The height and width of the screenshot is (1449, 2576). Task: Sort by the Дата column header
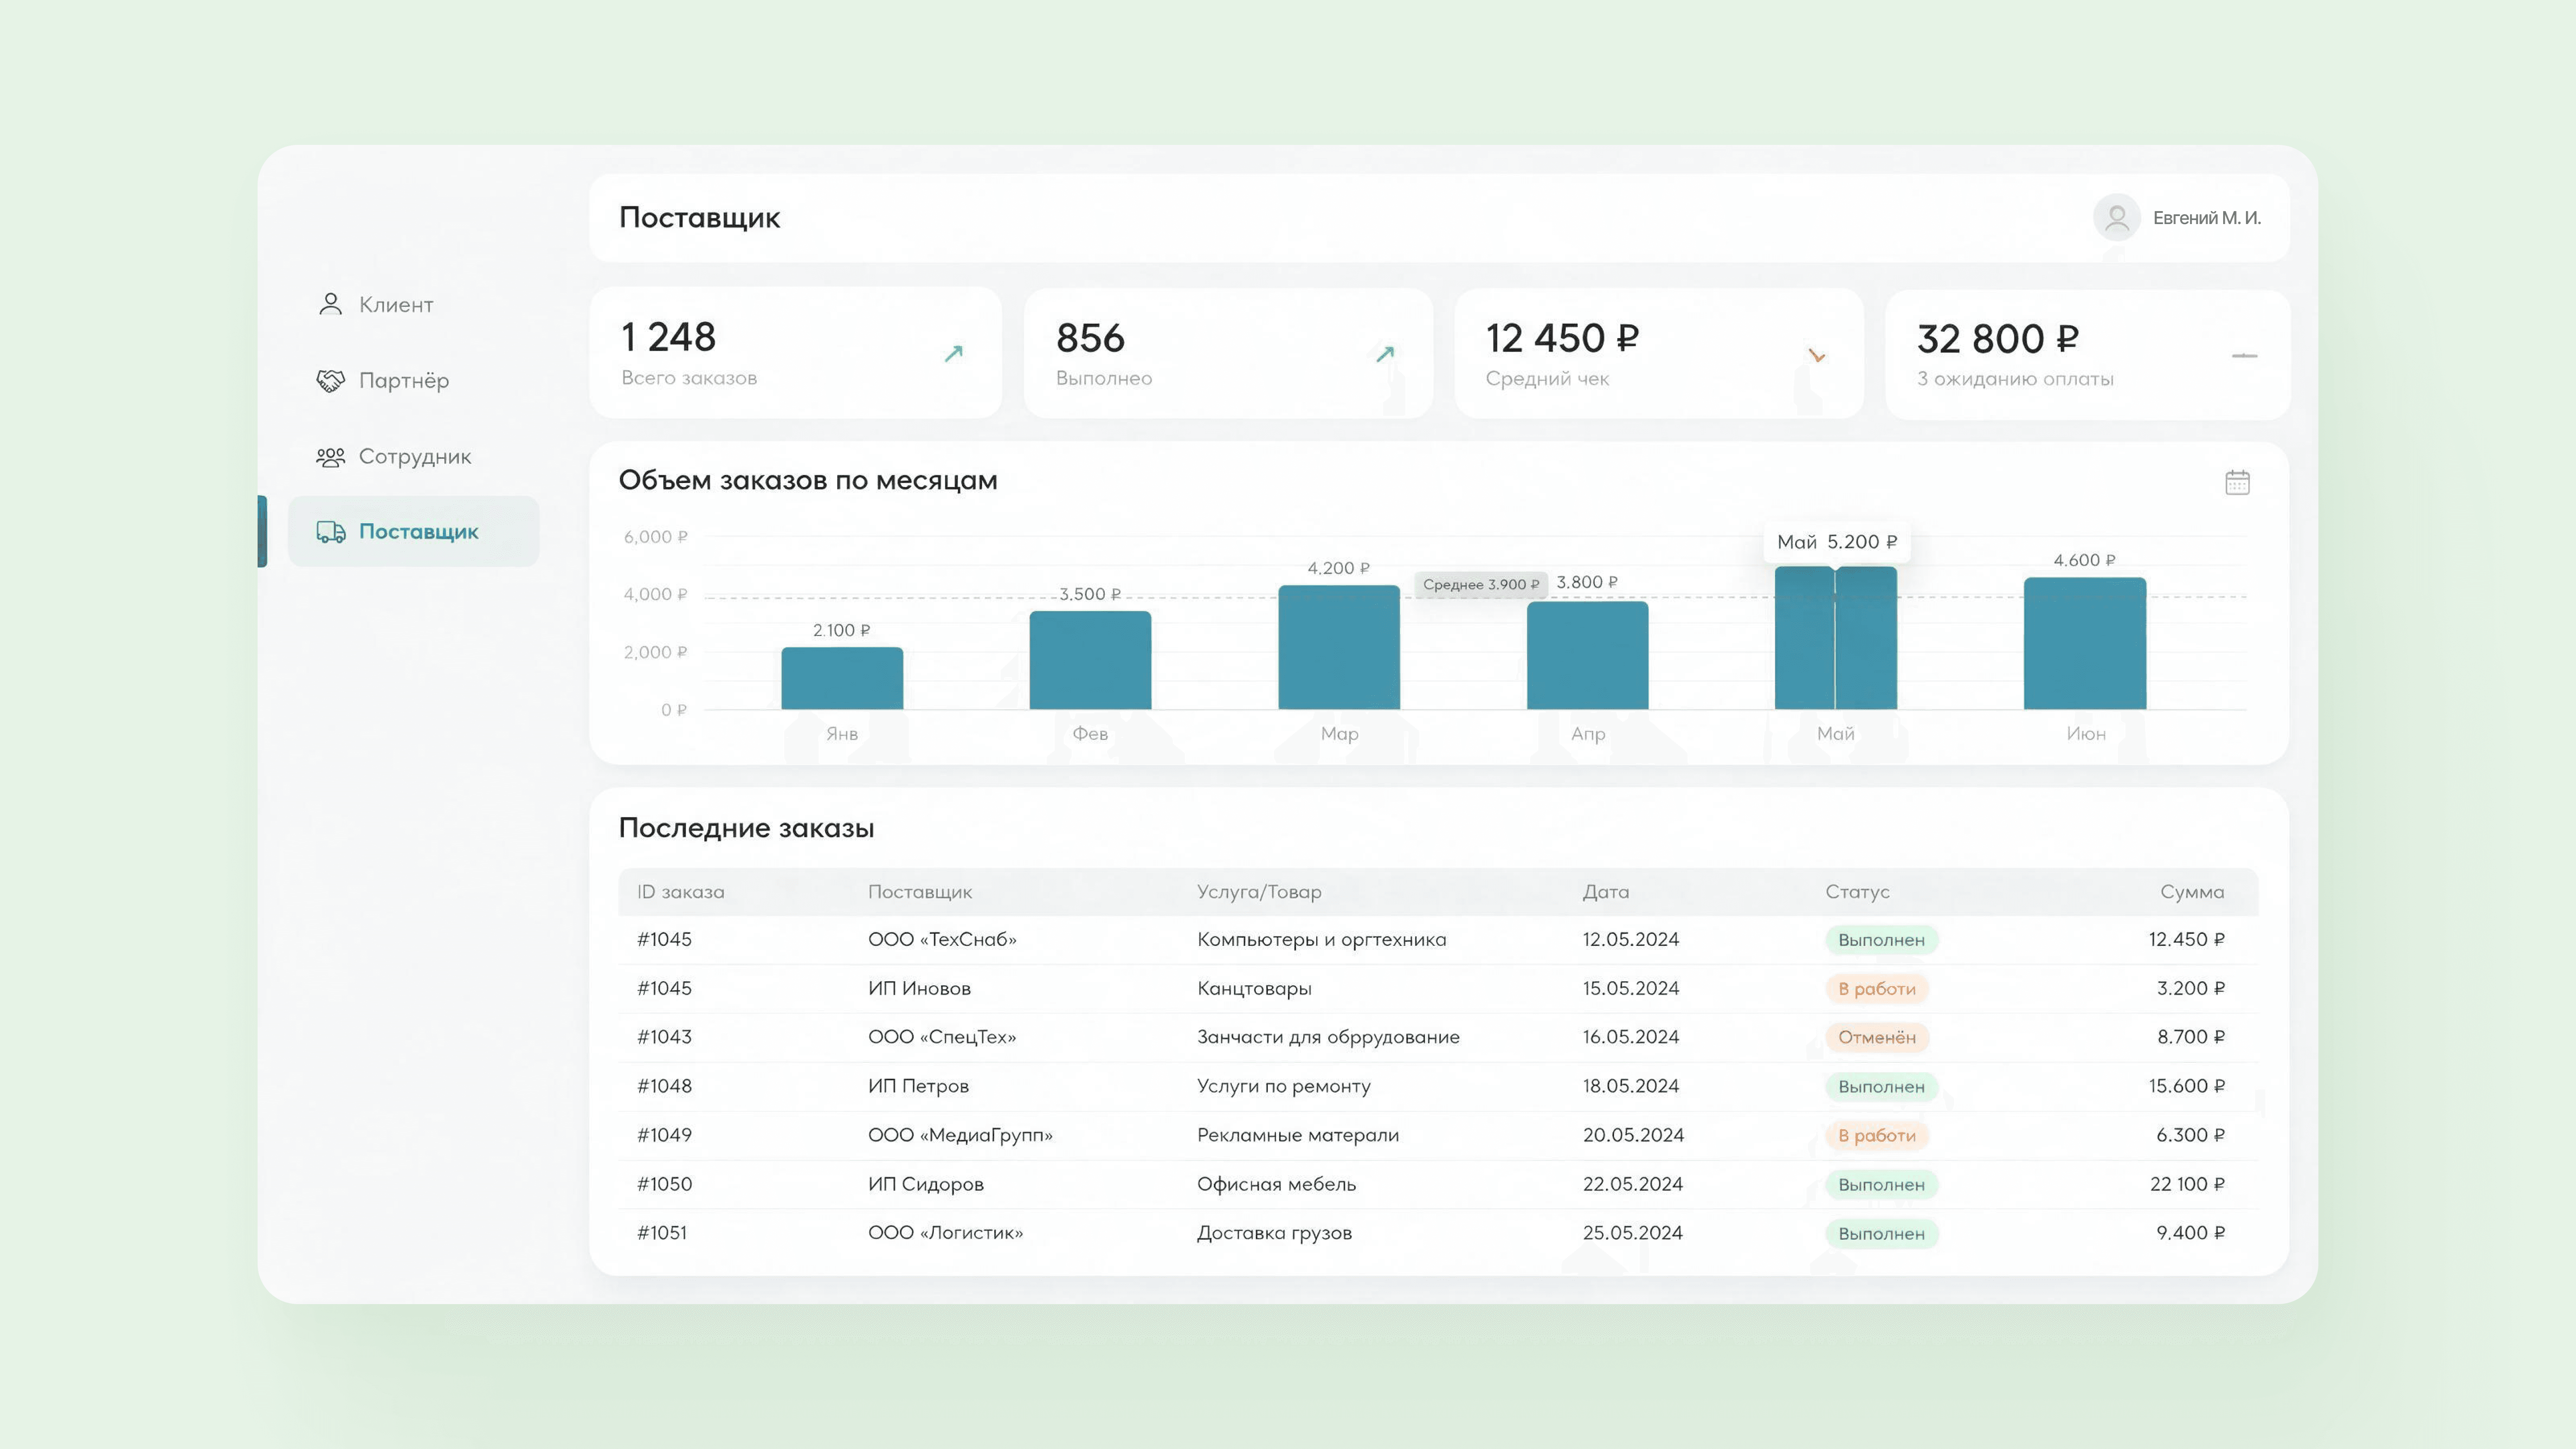coord(1606,892)
